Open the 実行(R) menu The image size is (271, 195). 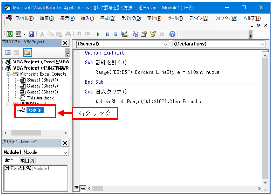154,18
